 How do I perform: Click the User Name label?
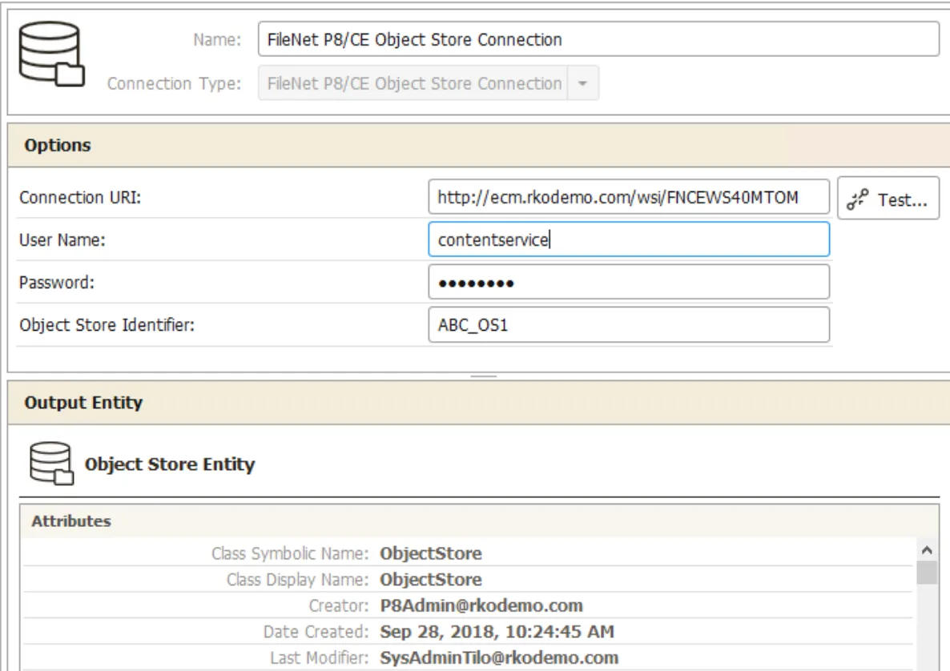[62, 240]
